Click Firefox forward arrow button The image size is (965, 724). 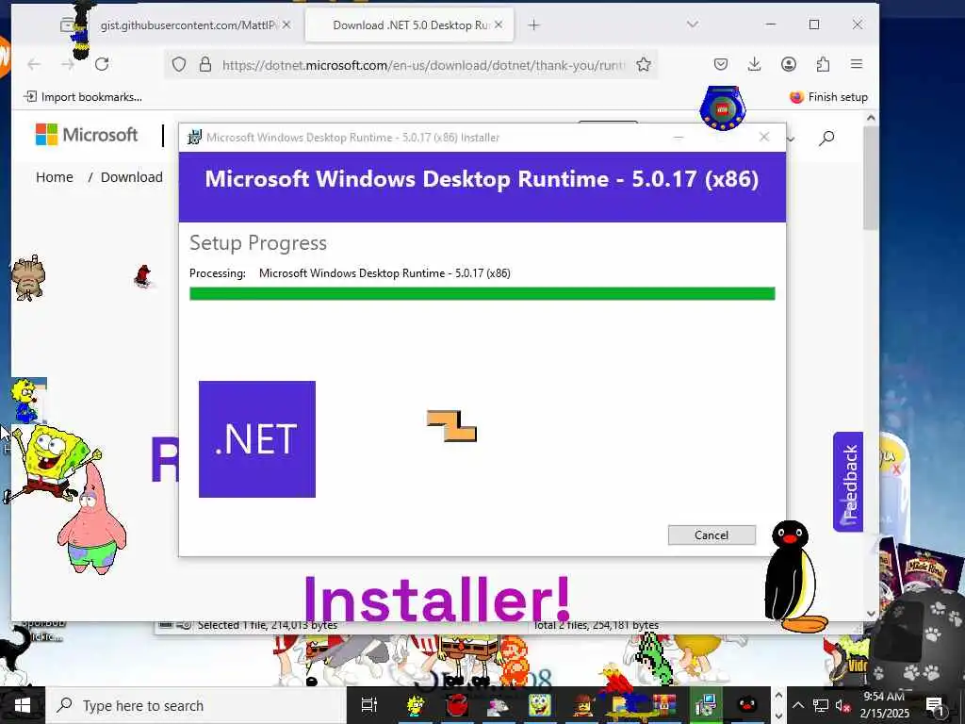(68, 64)
